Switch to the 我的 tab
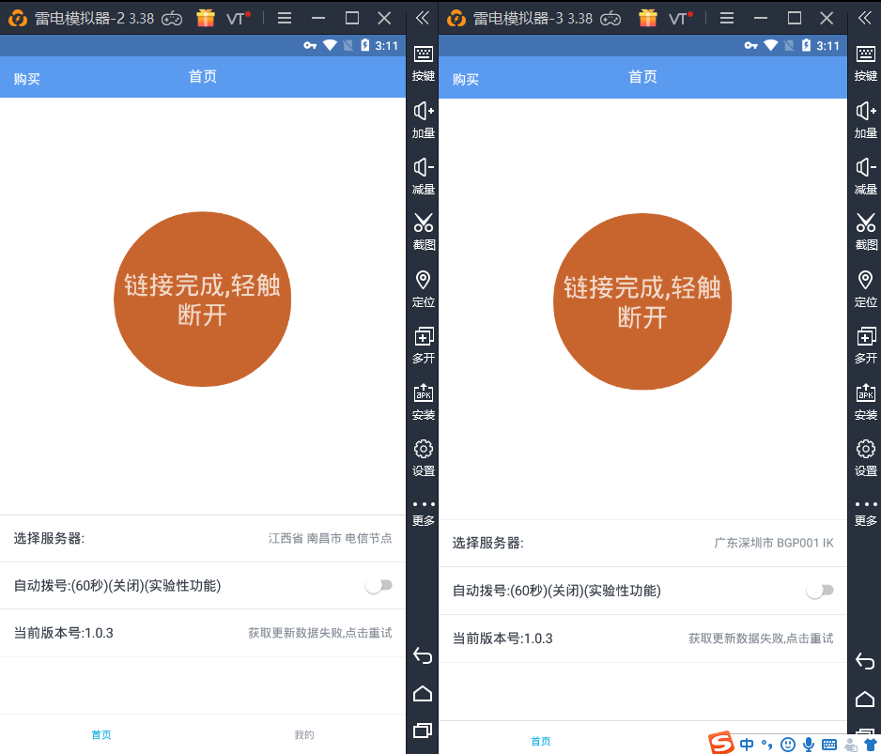This screenshot has width=881, height=754. [x=303, y=734]
